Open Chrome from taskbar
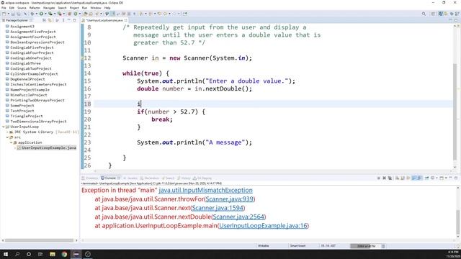Viewport: 461px width, 259px height. [x=64, y=254]
